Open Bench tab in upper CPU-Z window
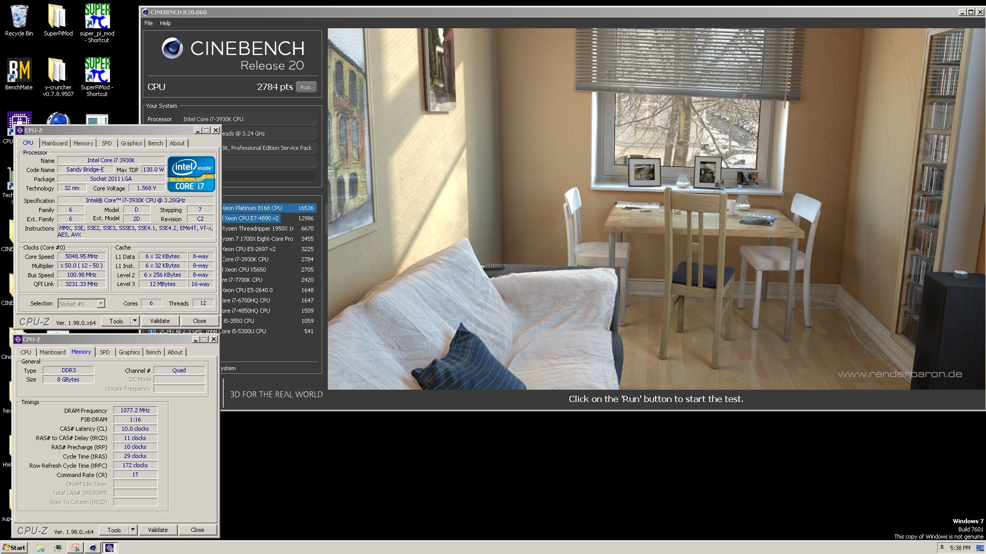 point(155,143)
